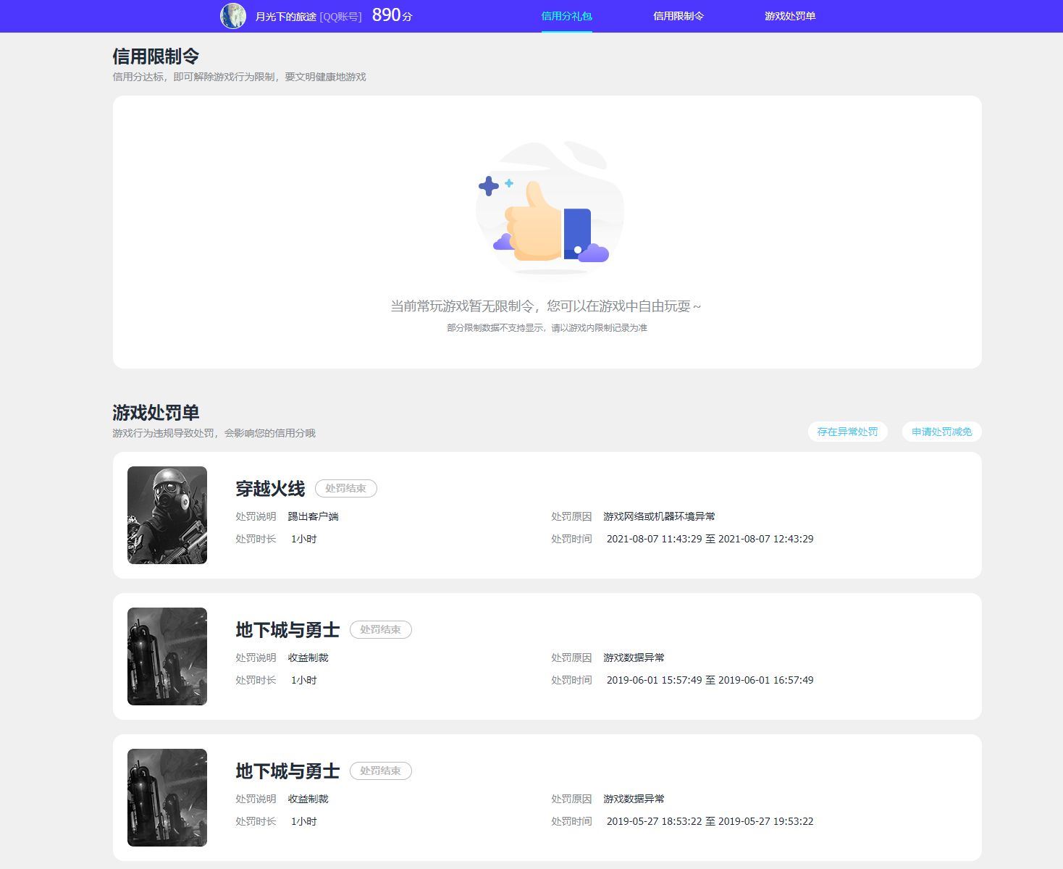Click the 处罚结束 status tag for 穿越火线
1063x869 pixels.
click(x=346, y=488)
